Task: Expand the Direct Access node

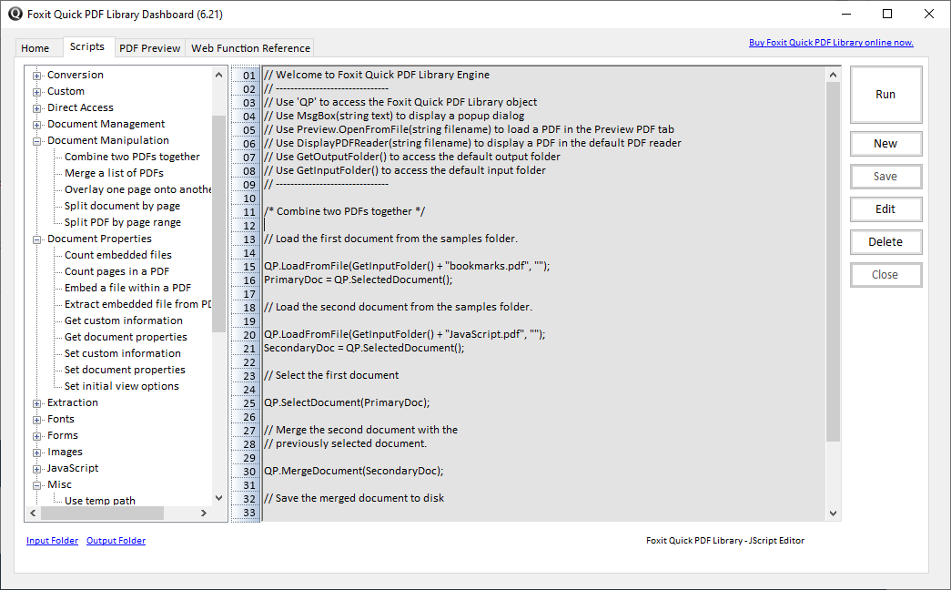Action: click(37, 108)
